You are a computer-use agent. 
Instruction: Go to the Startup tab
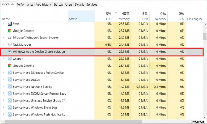(58, 5)
